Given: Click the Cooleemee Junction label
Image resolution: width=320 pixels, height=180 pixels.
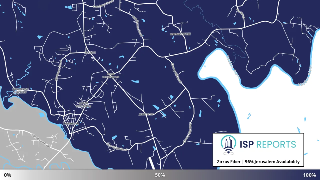Looking at the screenshot, I should (20, 91).
